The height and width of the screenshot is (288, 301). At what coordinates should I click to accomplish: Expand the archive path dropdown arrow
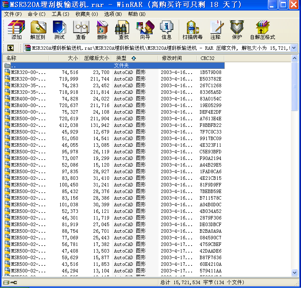pyautogui.click(x=294, y=48)
